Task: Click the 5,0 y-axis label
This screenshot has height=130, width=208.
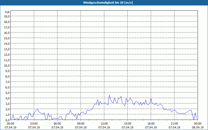Action: [x=8, y=93]
